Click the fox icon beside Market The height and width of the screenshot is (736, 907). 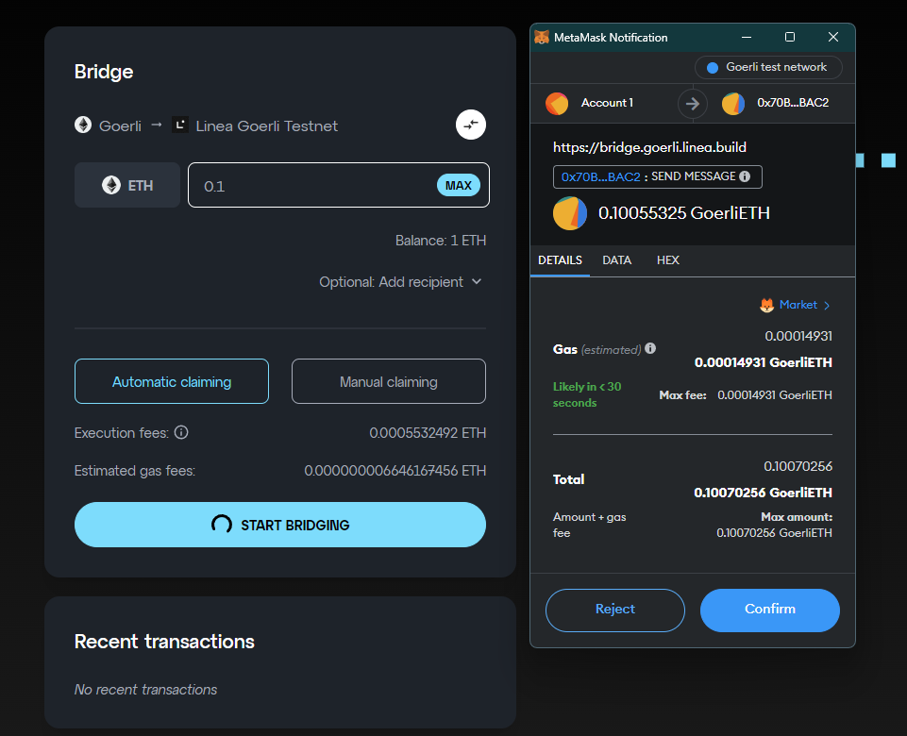pyautogui.click(x=766, y=306)
